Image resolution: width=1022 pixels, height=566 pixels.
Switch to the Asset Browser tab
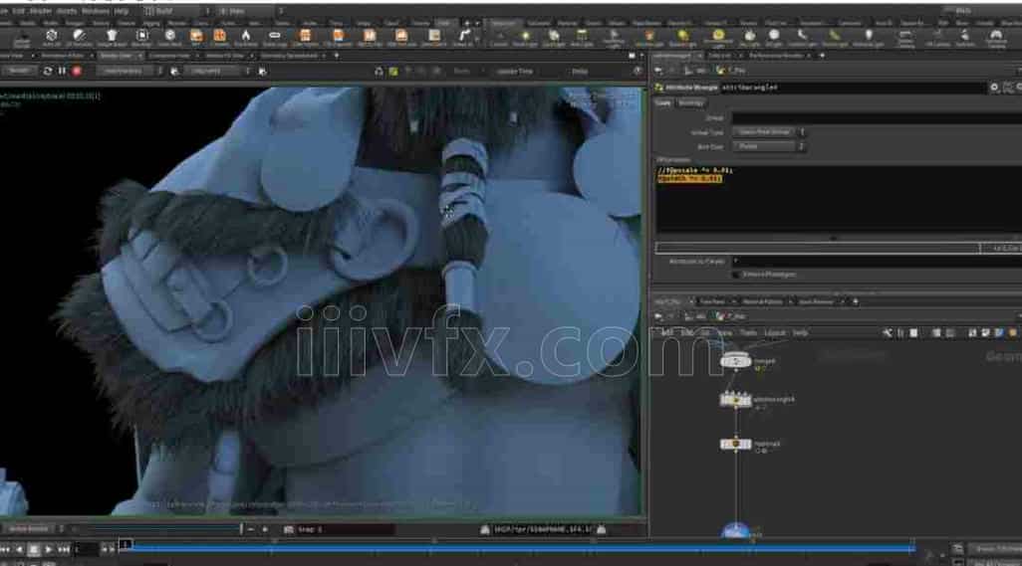pos(816,301)
